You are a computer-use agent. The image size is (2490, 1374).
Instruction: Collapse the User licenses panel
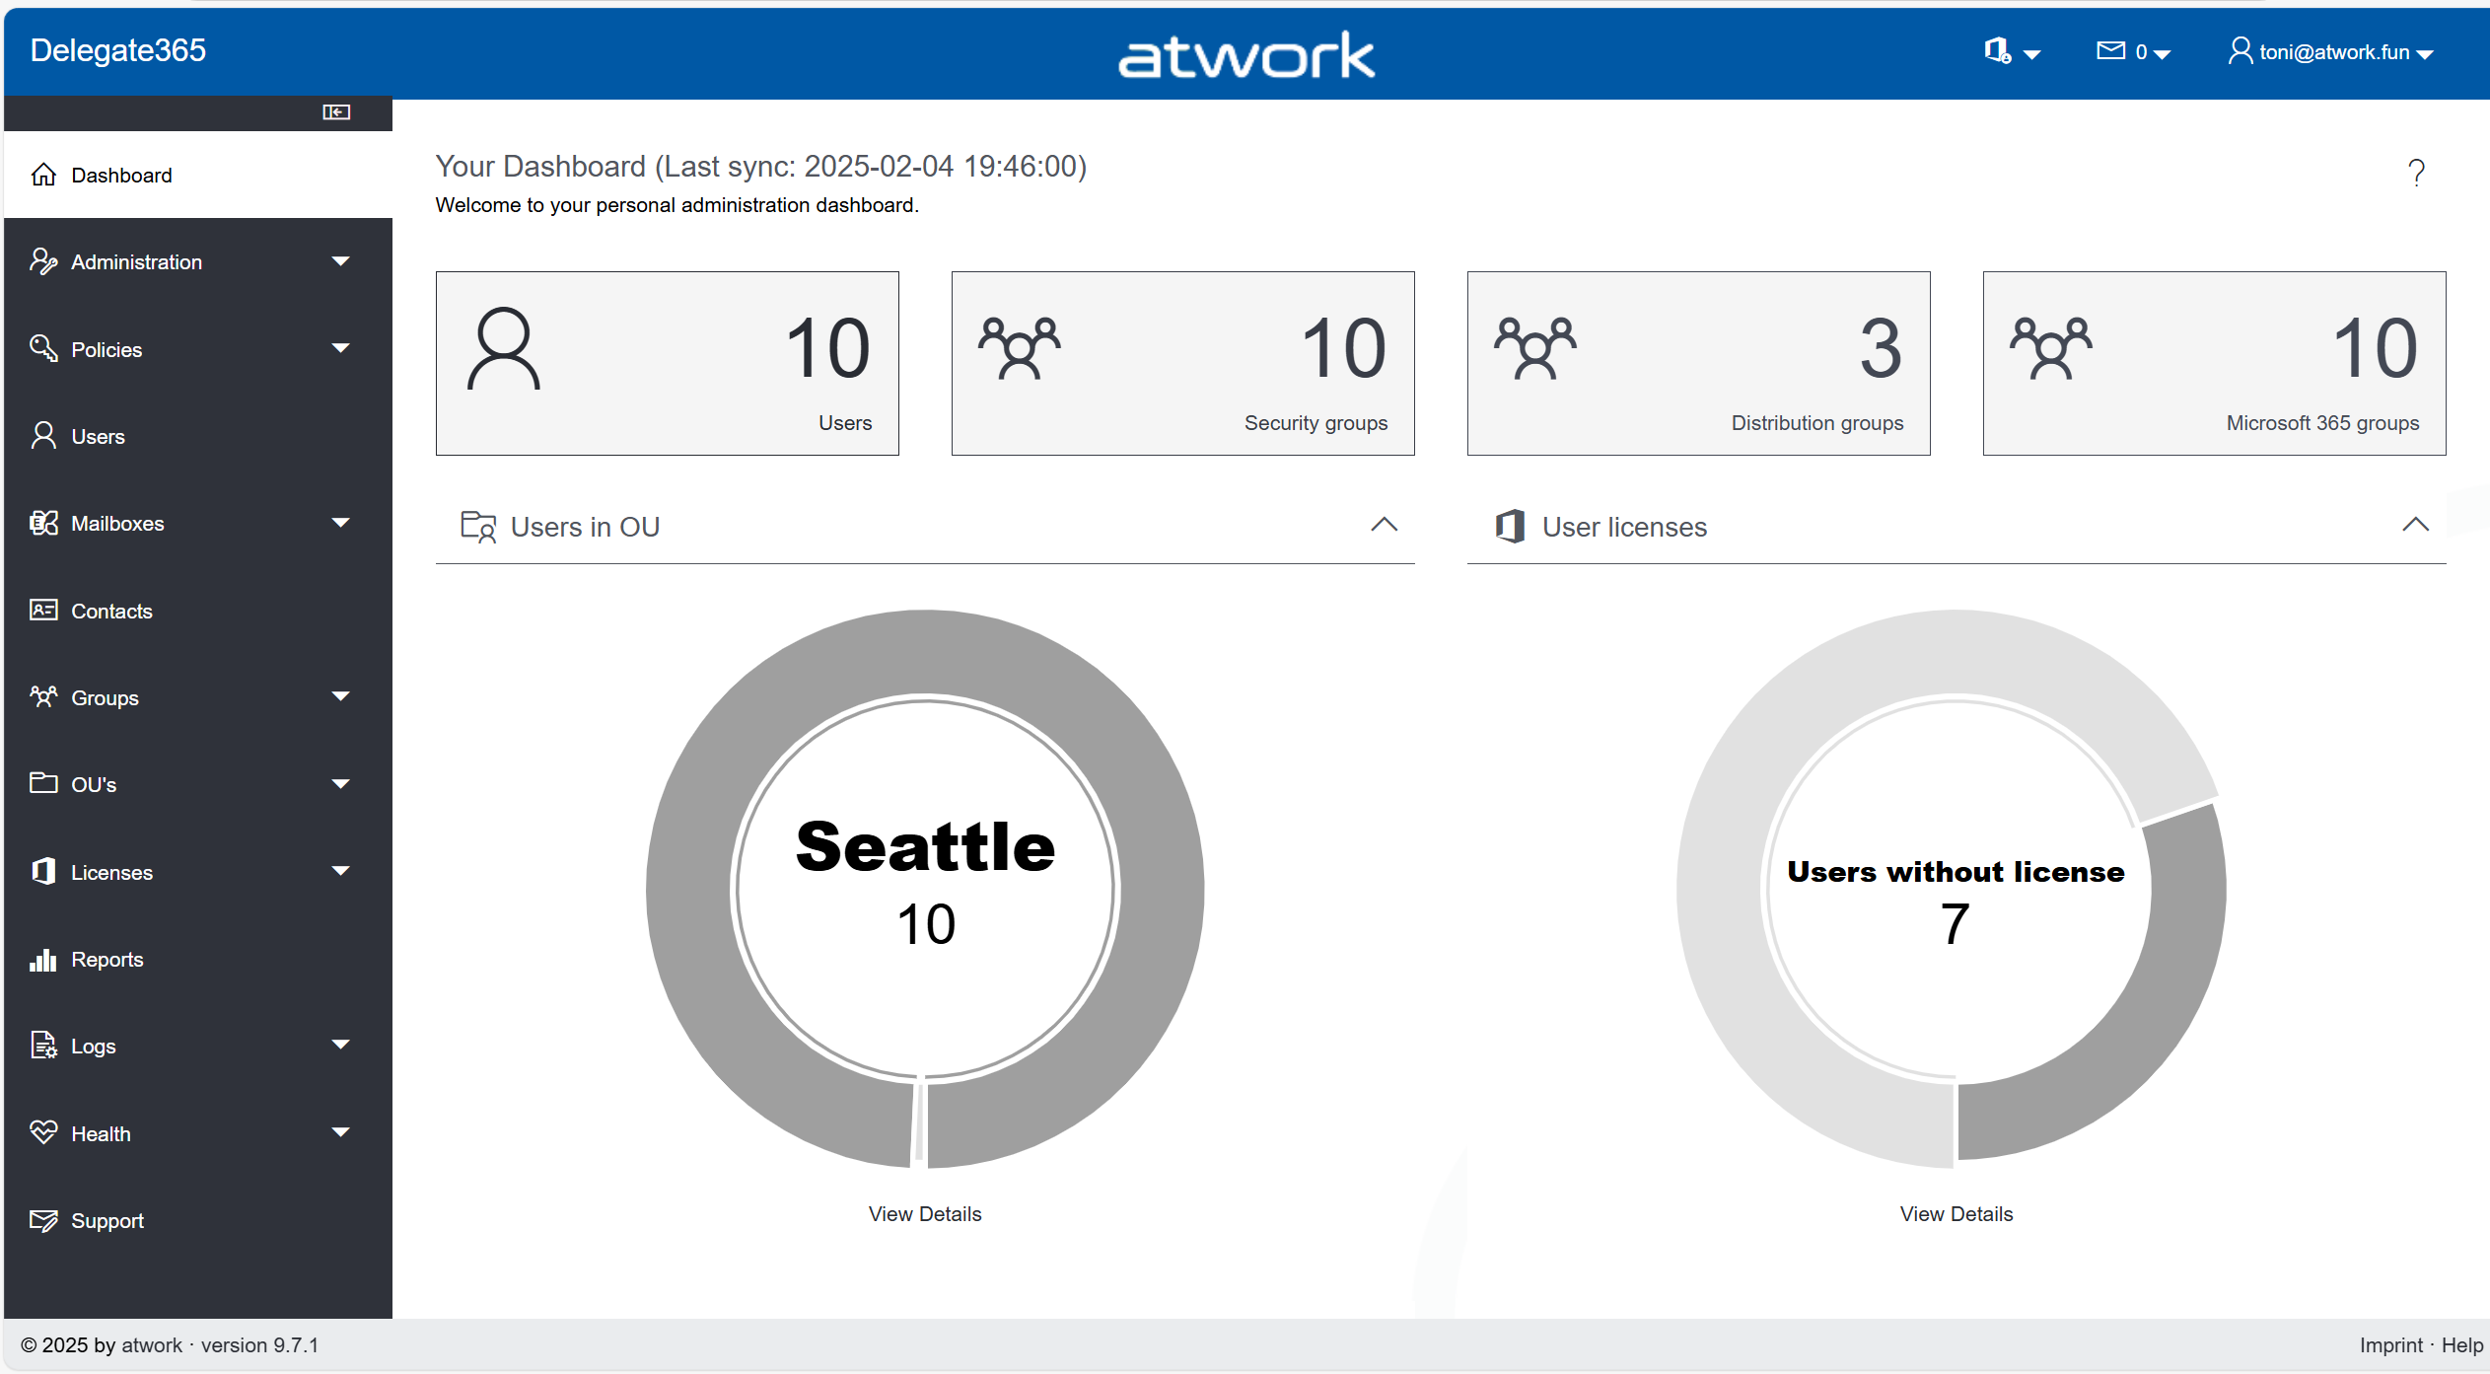pyautogui.click(x=2415, y=525)
